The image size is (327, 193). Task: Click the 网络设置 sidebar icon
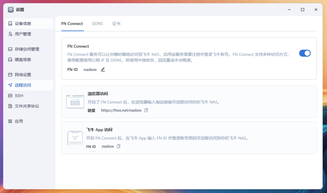coord(10,75)
